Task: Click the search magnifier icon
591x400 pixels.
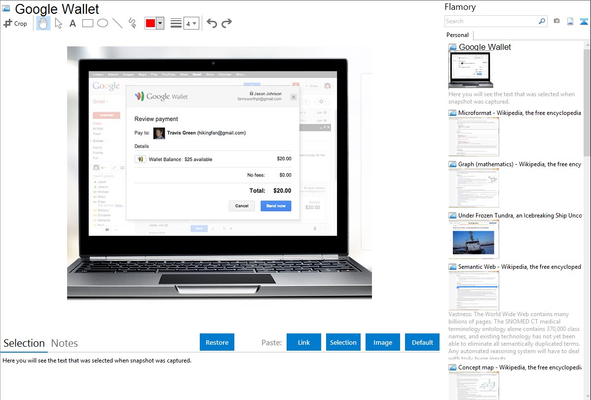Action: point(542,21)
